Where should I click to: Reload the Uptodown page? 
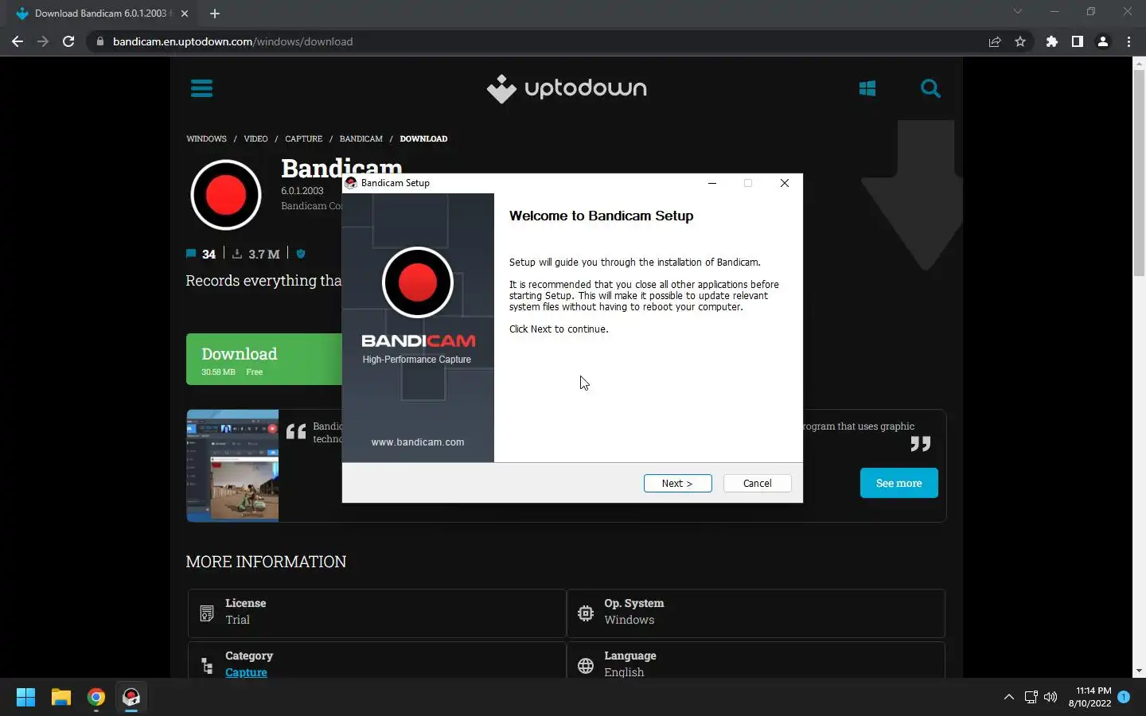(x=68, y=41)
